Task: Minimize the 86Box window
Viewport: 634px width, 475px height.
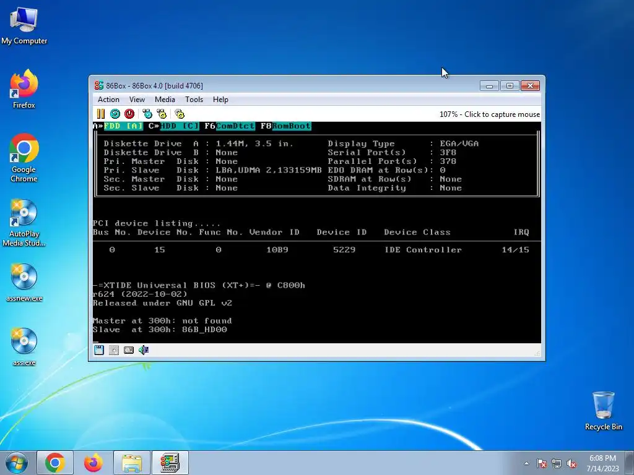Action: [489, 85]
